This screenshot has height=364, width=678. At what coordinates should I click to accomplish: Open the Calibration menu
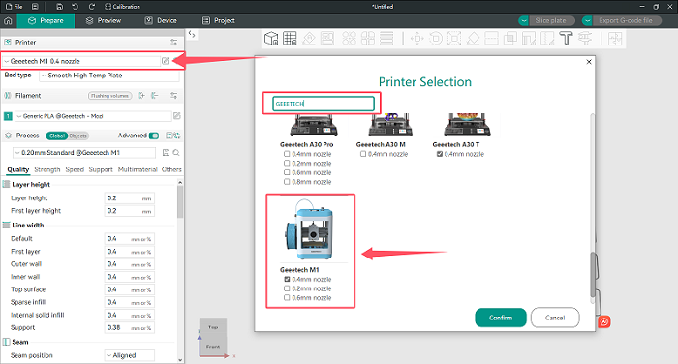tap(122, 7)
